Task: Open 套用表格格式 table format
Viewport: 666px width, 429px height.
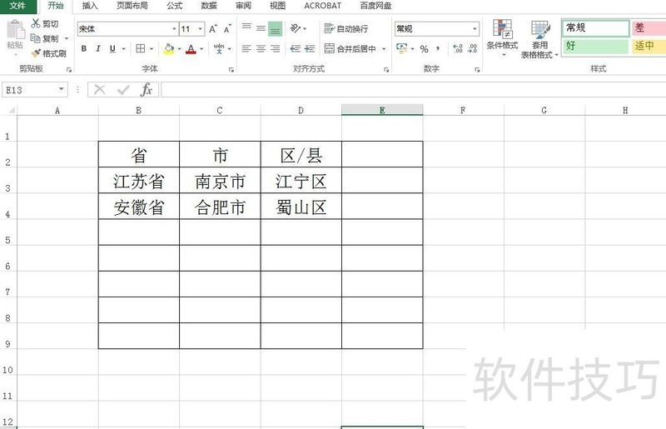Action: 539,39
